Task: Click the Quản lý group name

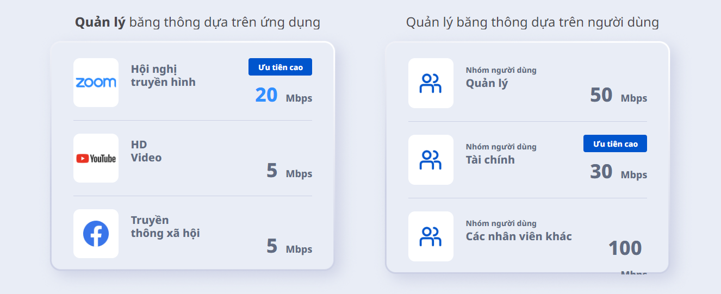Action: click(487, 84)
